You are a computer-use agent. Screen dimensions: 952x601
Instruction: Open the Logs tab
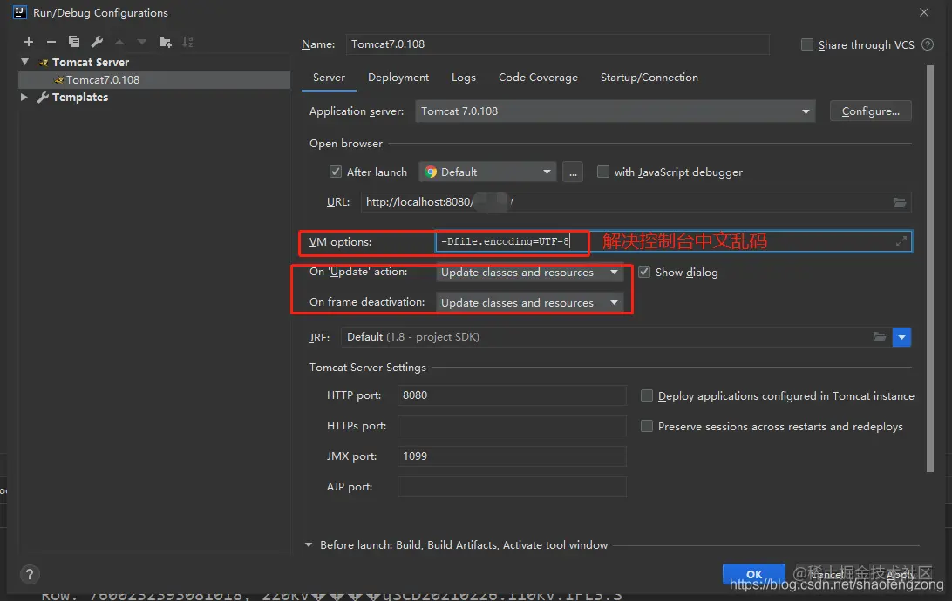click(463, 78)
